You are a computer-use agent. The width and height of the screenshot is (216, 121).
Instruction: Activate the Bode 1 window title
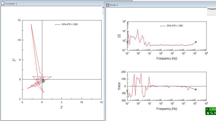[114, 5]
